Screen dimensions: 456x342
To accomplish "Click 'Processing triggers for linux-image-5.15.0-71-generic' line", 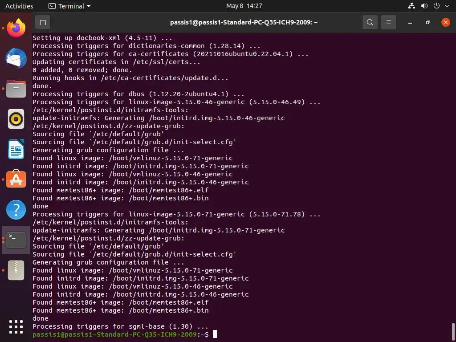I will tap(176, 214).
